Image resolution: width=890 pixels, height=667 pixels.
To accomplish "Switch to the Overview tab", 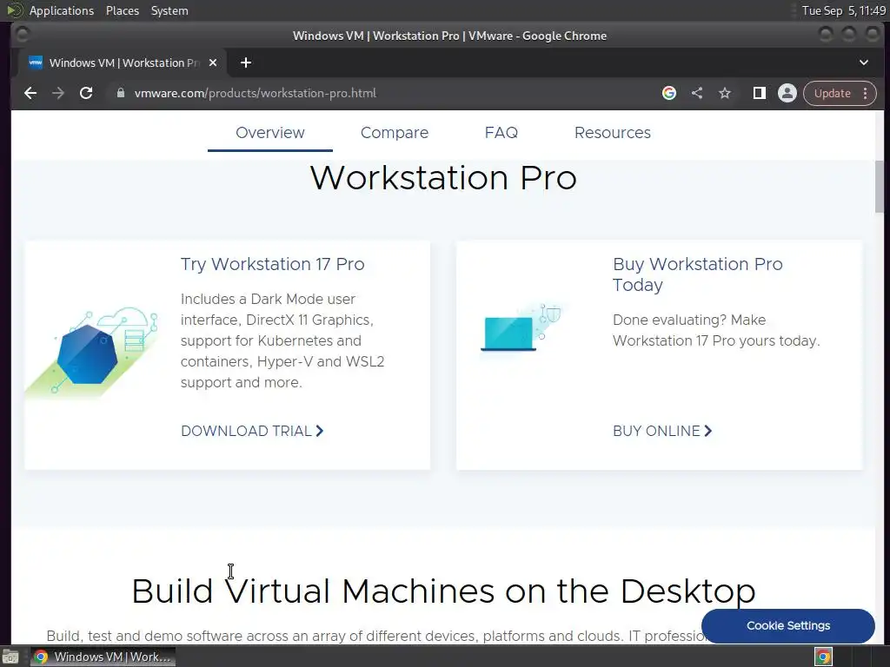I will point(270,133).
